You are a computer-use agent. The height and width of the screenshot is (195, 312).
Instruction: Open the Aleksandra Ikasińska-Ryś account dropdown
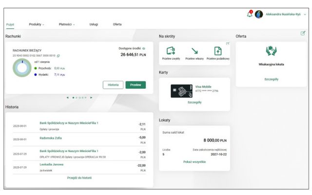305,15
